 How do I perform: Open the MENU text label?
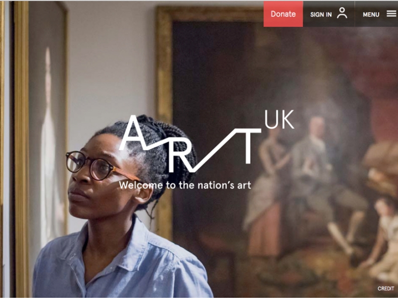(x=371, y=15)
